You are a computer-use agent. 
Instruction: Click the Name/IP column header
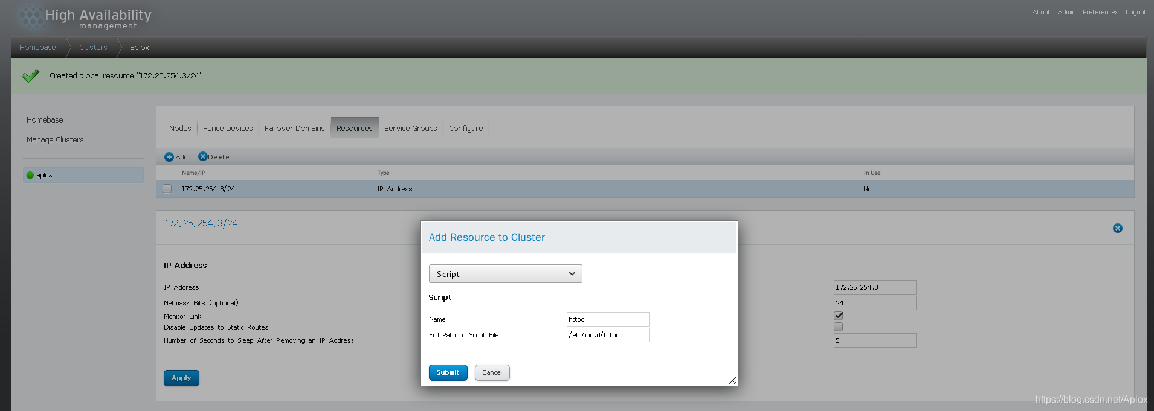[193, 173]
